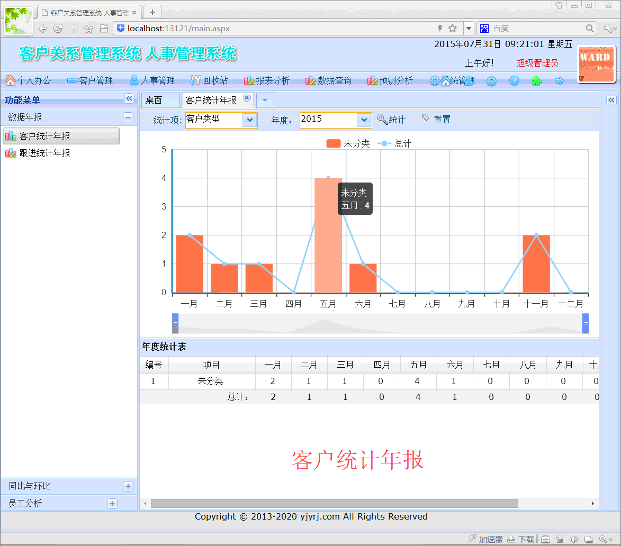Viewport: 621px width, 546px height.
Task: Click the 统计 button to run statistics
Action: coord(391,120)
